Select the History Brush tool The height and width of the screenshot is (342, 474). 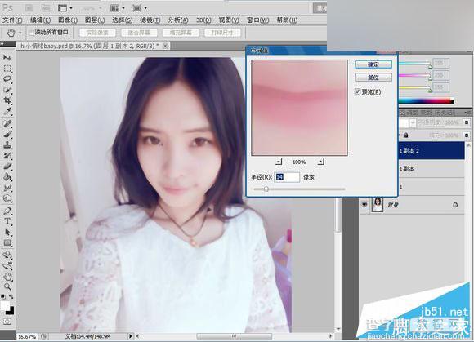point(7,156)
